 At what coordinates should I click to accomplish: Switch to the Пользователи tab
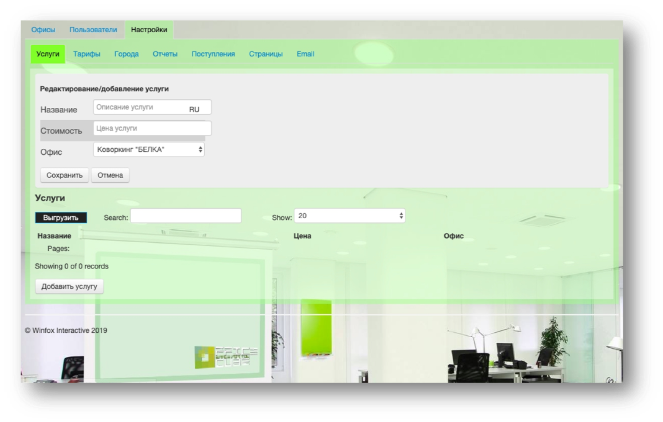(93, 30)
